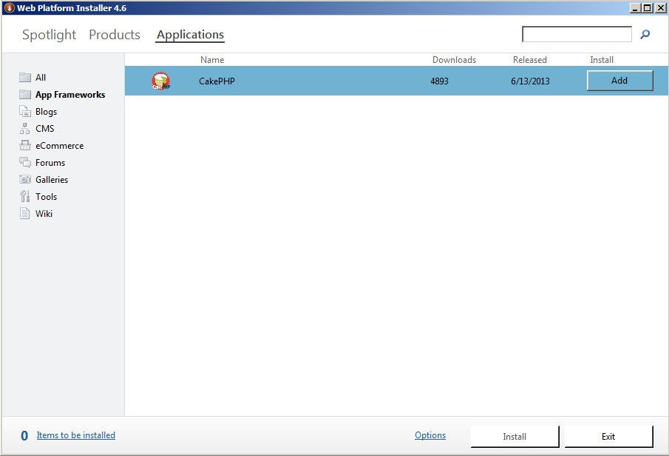669x456 pixels.
Task: Click the App Frameworks folder icon
Action: pyautogui.click(x=25, y=95)
